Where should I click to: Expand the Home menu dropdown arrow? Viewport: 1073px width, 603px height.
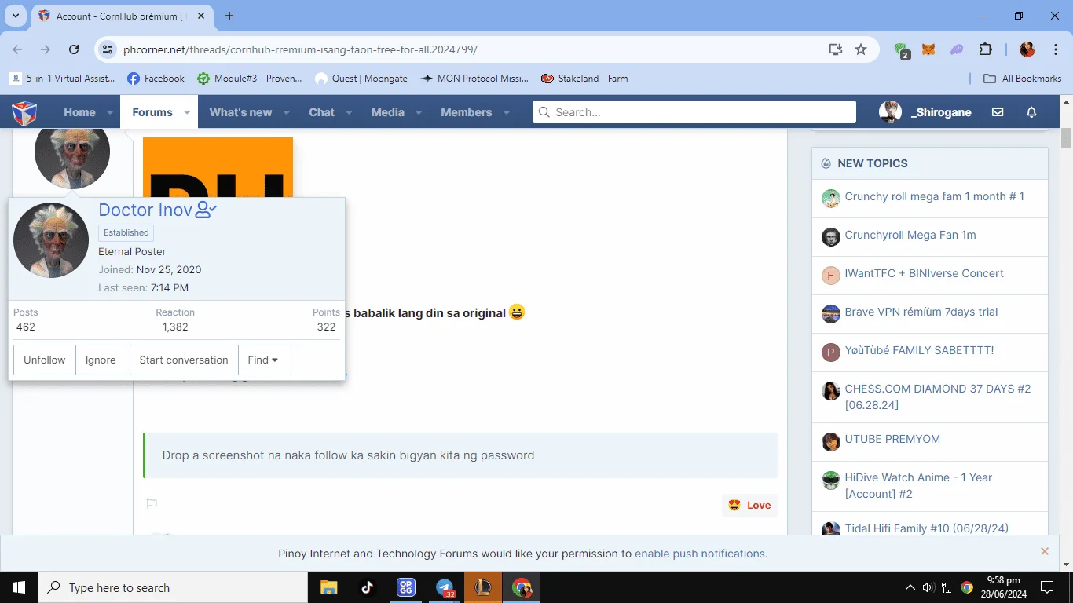tap(110, 112)
